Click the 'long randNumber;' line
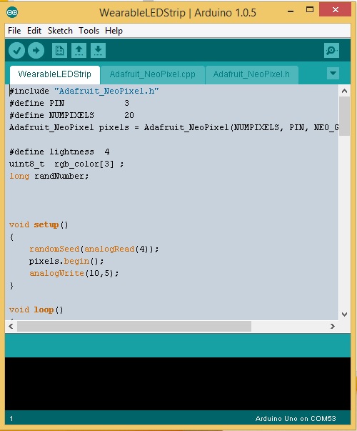This screenshot has height=431, width=357. click(x=49, y=176)
